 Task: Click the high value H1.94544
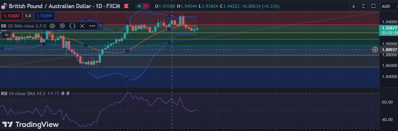(187, 6)
